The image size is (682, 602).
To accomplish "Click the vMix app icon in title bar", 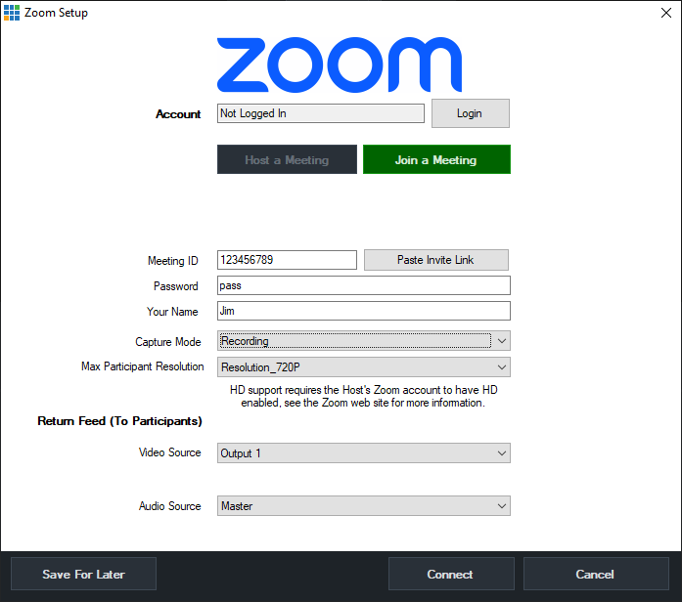I will (12, 13).
